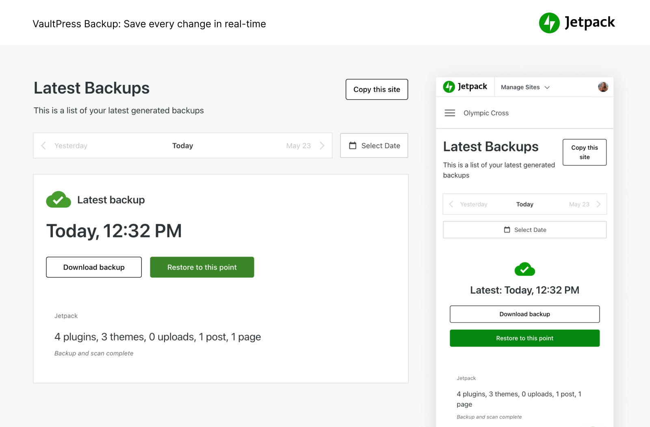Select May 23 in the desktop date navigator
Screen dimensions: 650x427
point(298,146)
